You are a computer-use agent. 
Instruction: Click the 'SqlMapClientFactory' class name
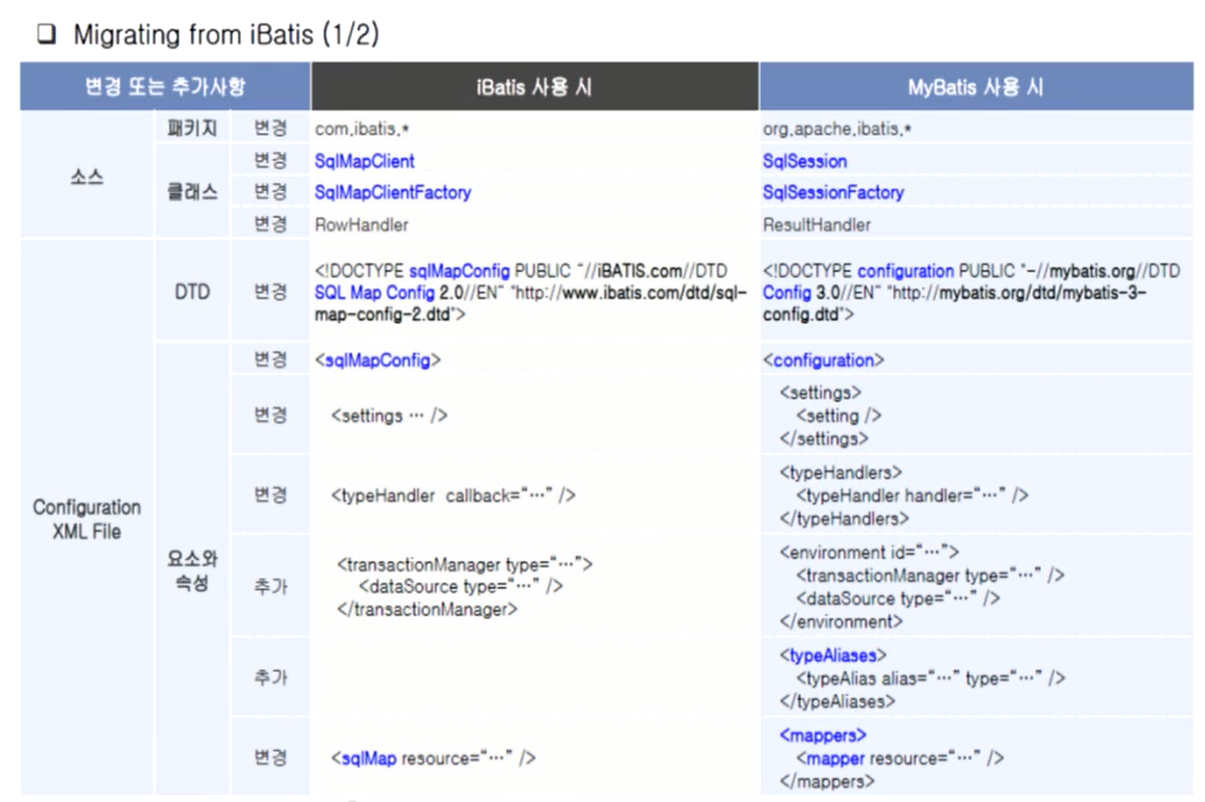pyautogui.click(x=392, y=192)
